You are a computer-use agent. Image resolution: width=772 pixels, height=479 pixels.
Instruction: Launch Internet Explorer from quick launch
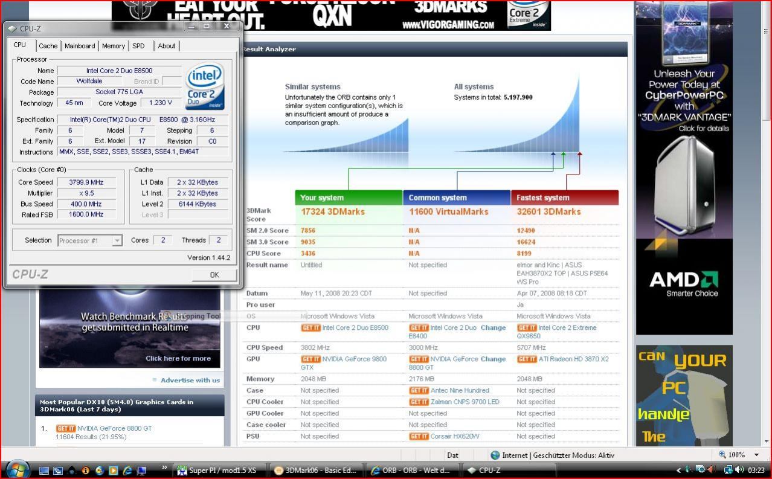point(127,471)
